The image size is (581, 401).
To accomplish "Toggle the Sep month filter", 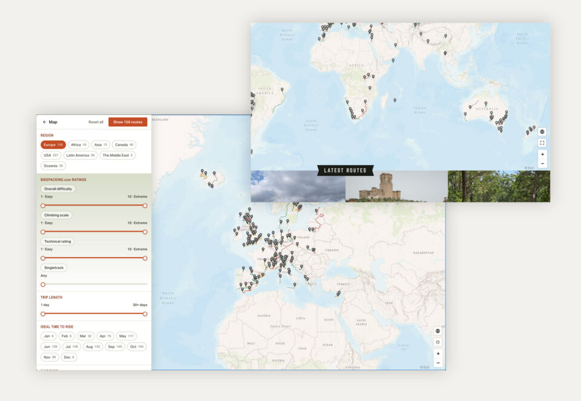I will click(x=115, y=347).
